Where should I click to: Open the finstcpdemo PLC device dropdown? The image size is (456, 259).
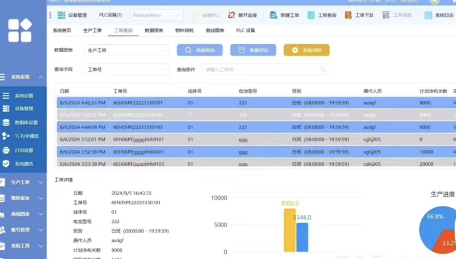[157, 15]
